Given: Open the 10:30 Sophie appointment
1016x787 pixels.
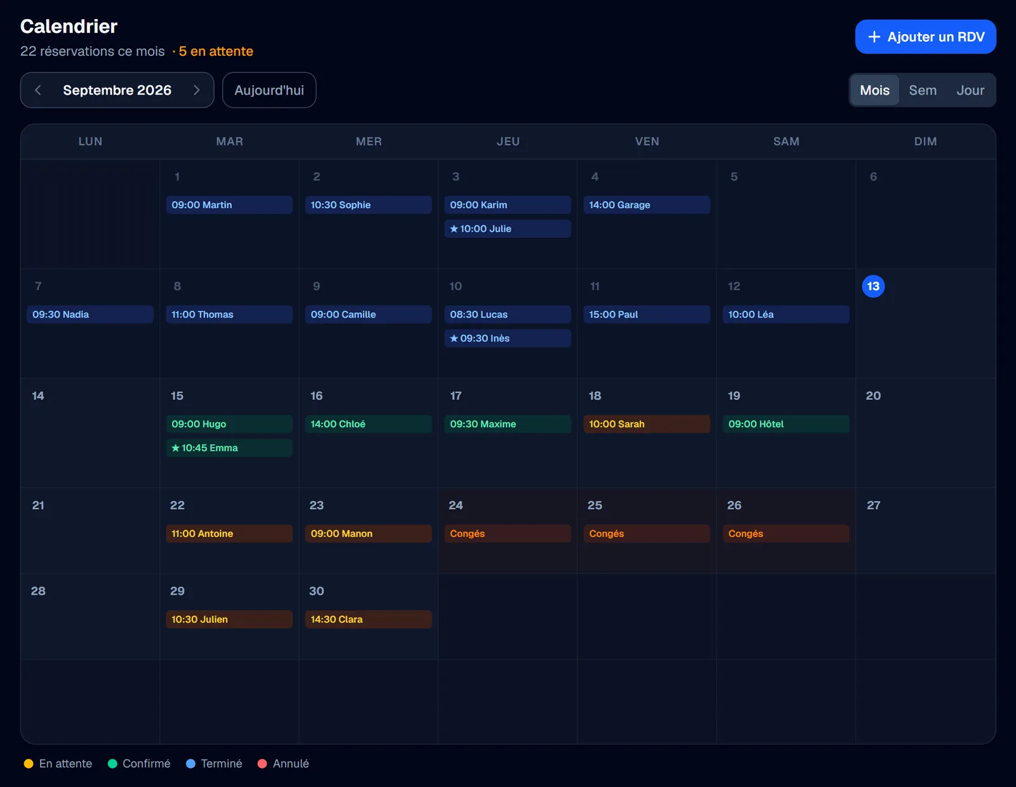Looking at the screenshot, I should [x=368, y=205].
